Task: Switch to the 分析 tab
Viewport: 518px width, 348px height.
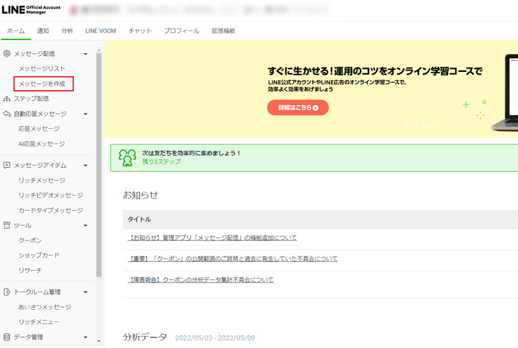Action: point(67,30)
